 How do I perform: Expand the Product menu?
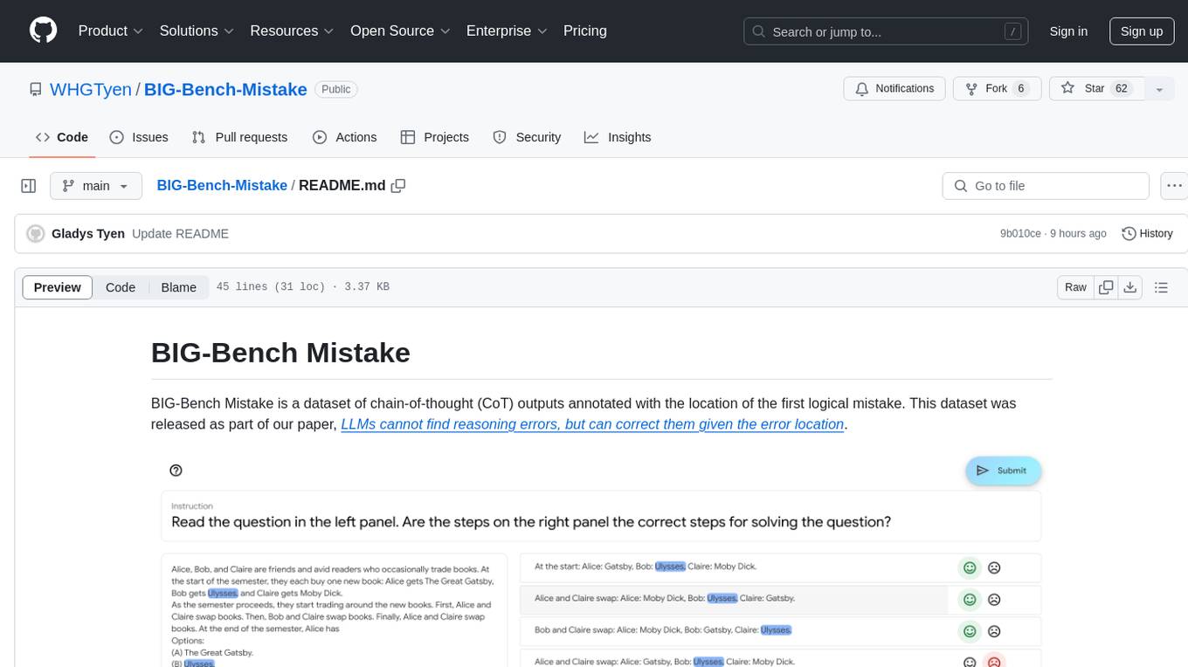(x=111, y=31)
